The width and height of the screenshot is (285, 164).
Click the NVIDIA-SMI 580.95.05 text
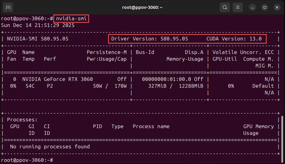(x=38, y=39)
